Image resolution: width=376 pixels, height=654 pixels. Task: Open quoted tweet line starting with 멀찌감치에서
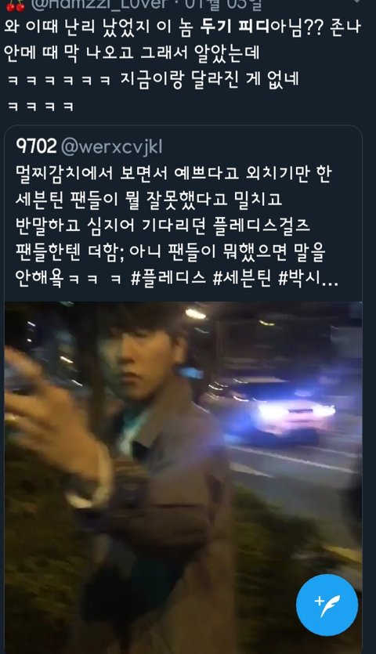click(173, 173)
